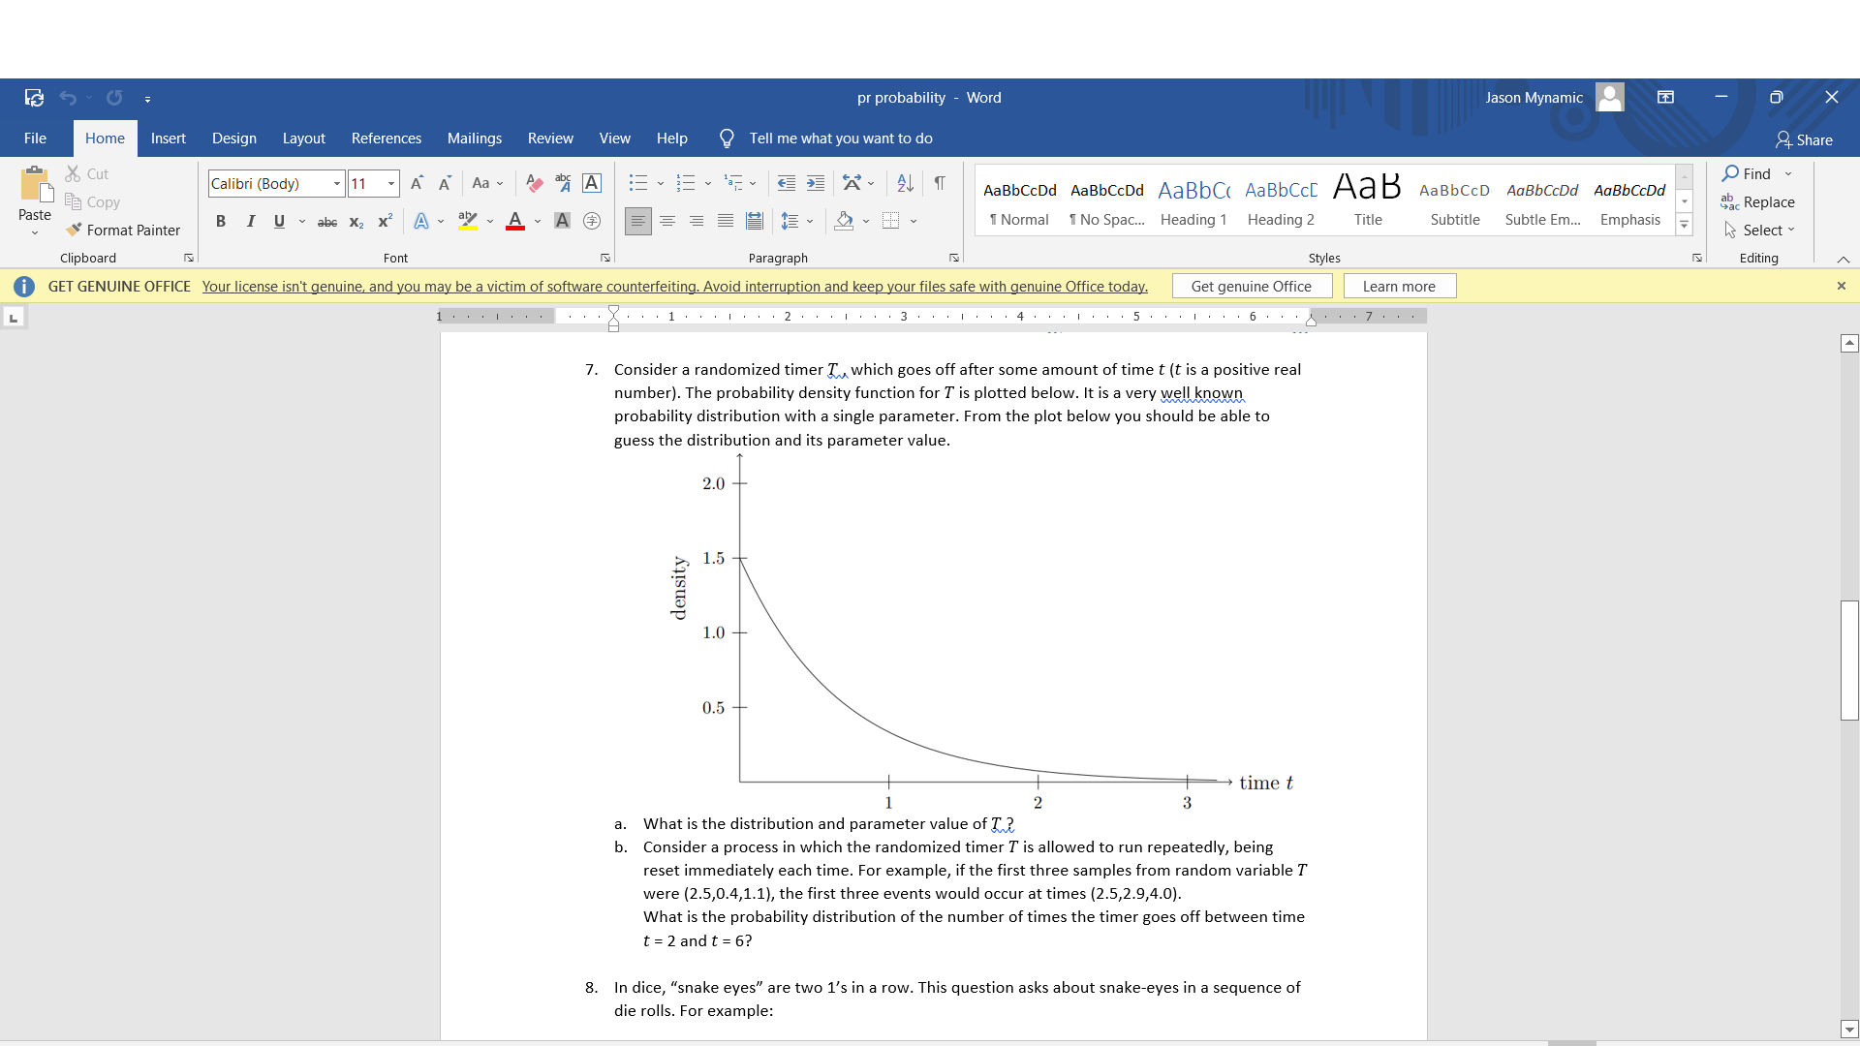
Task: Show paragraph marks with the pilcrow icon
Action: (x=938, y=182)
